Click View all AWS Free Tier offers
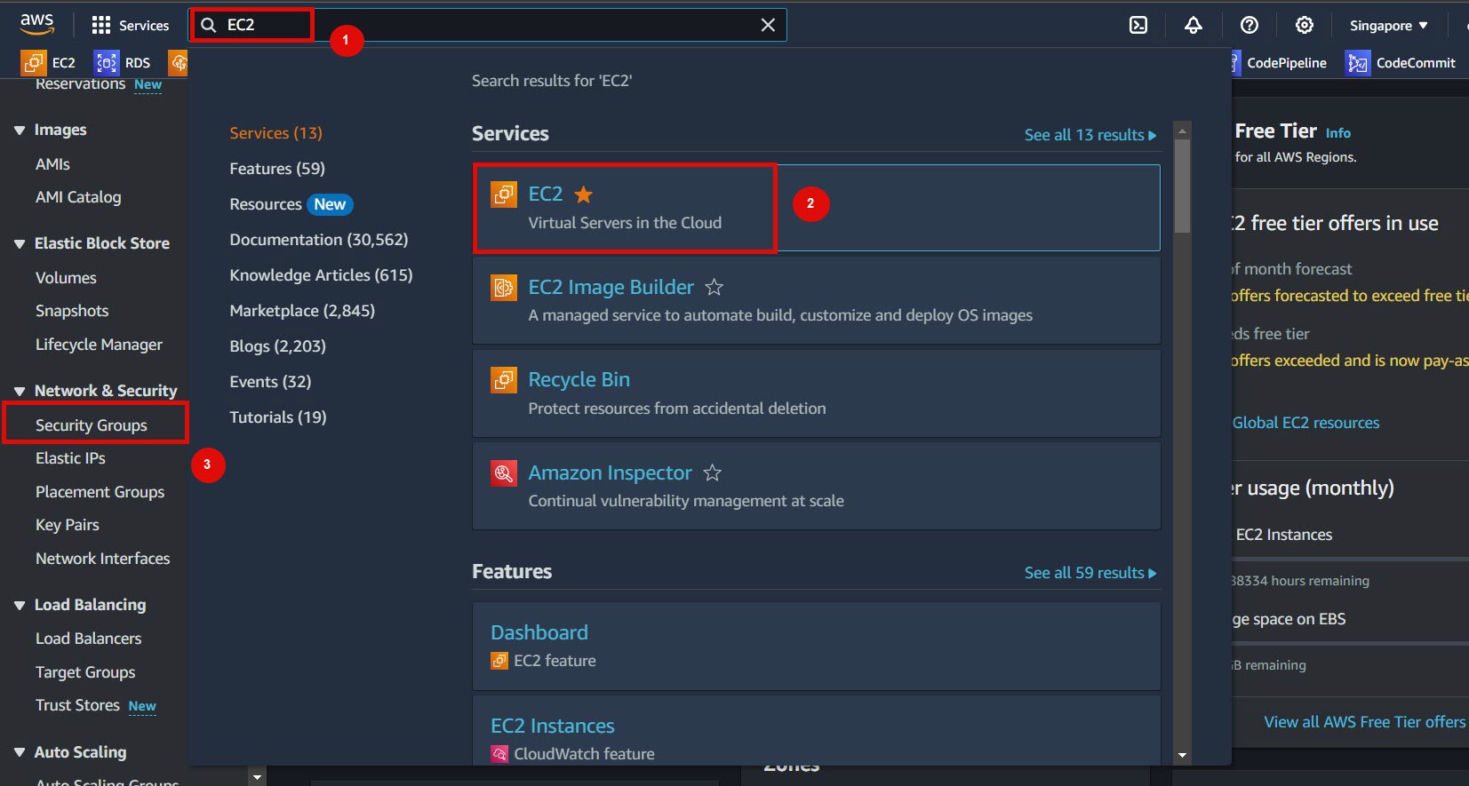This screenshot has width=1469, height=786. [1364, 722]
